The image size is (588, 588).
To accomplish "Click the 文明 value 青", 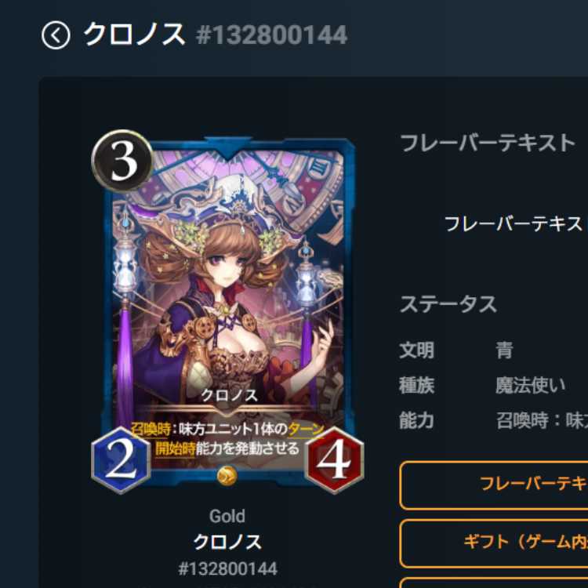I will tap(504, 350).
